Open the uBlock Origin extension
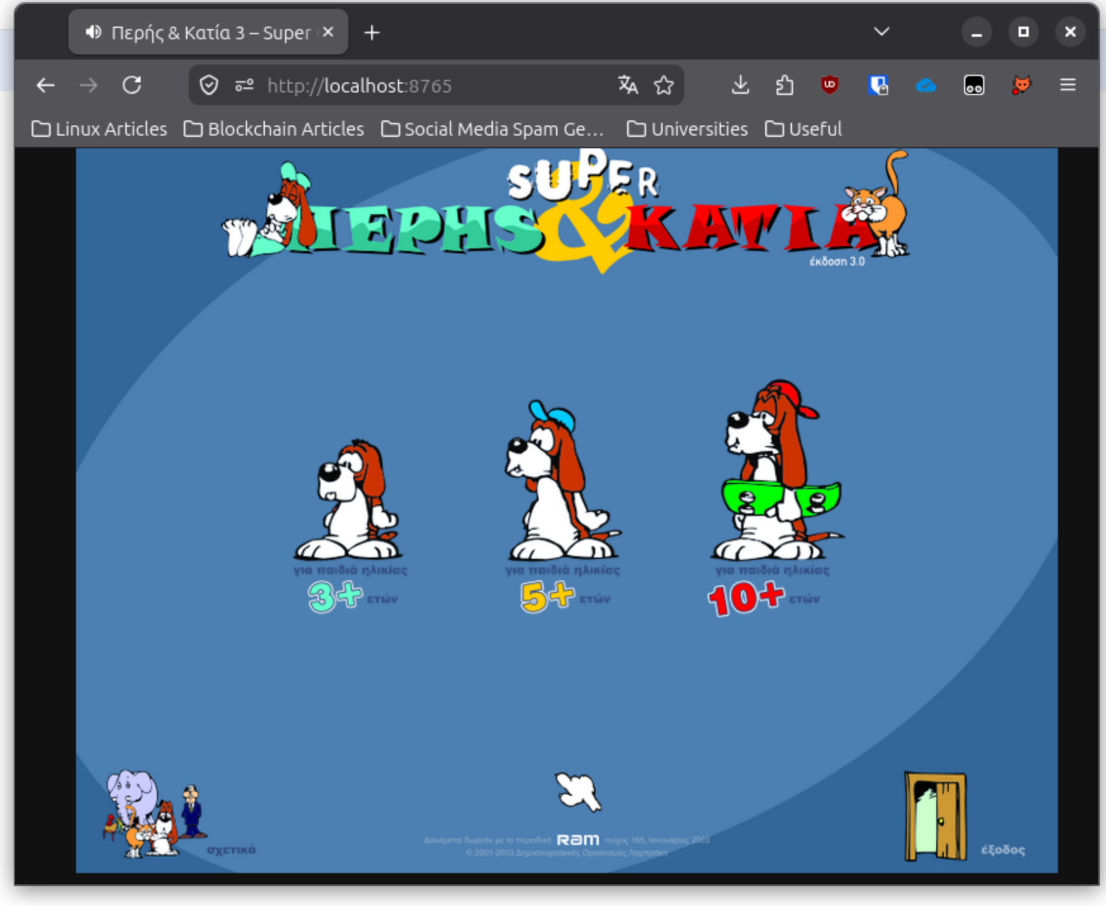The width and height of the screenshot is (1106, 906). [x=829, y=85]
